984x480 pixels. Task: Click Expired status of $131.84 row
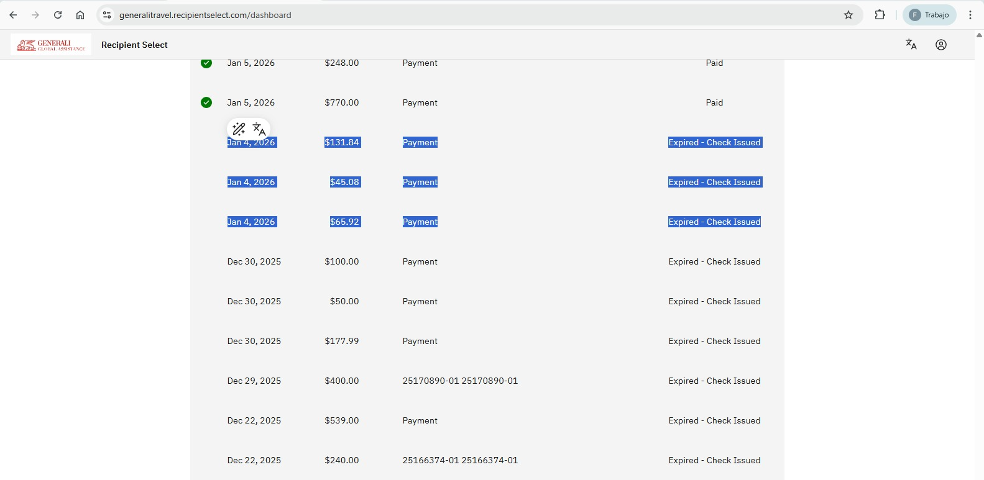coord(715,142)
